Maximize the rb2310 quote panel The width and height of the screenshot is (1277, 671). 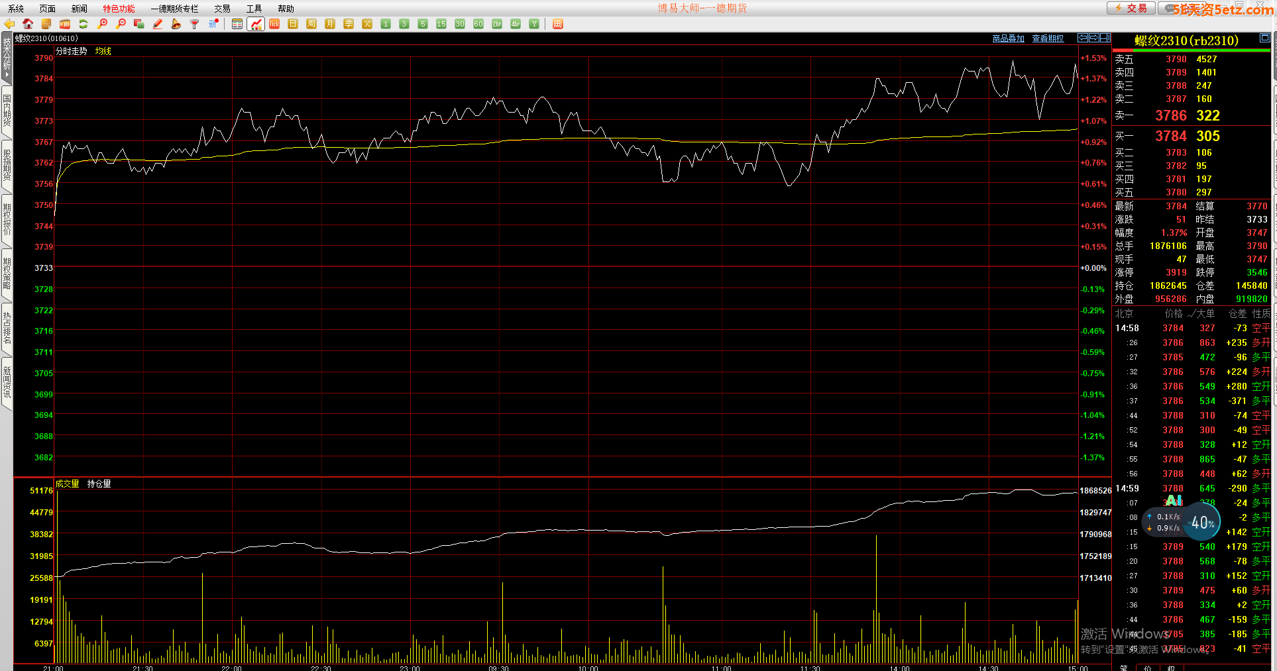(x=1264, y=38)
